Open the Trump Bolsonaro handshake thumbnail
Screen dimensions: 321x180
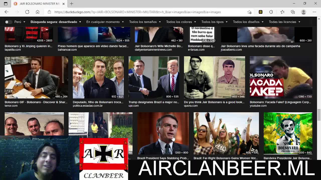pos(154,77)
